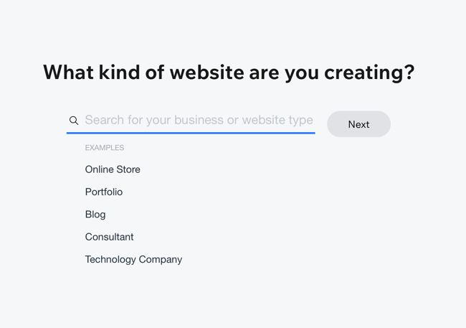Image resolution: width=466 pixels, height=328 pixels.
Task: Click the EXAMPLES section label
Action: [x=105, y=148]
